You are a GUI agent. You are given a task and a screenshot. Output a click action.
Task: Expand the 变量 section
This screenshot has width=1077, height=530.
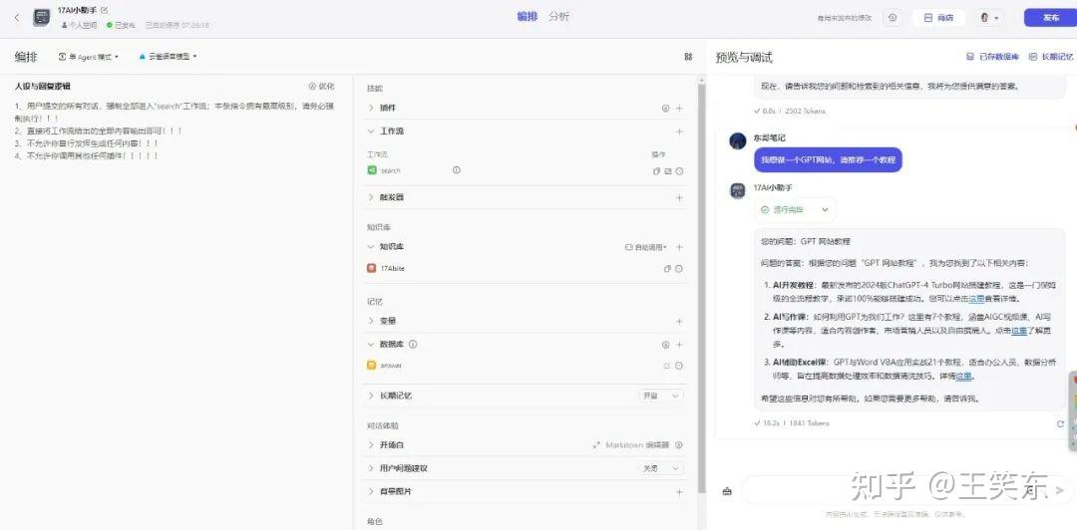coord(372,321)
